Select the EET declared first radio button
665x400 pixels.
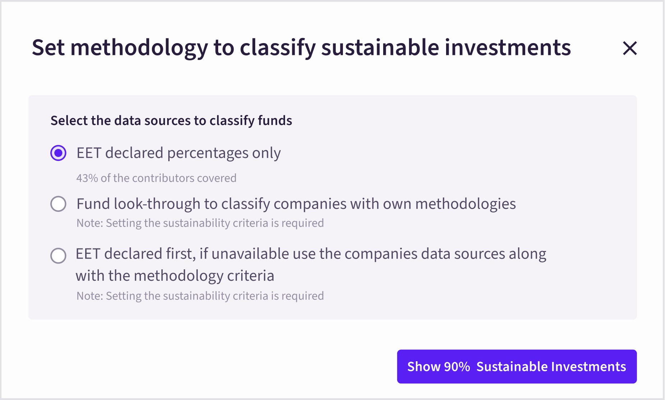point(58,256)
